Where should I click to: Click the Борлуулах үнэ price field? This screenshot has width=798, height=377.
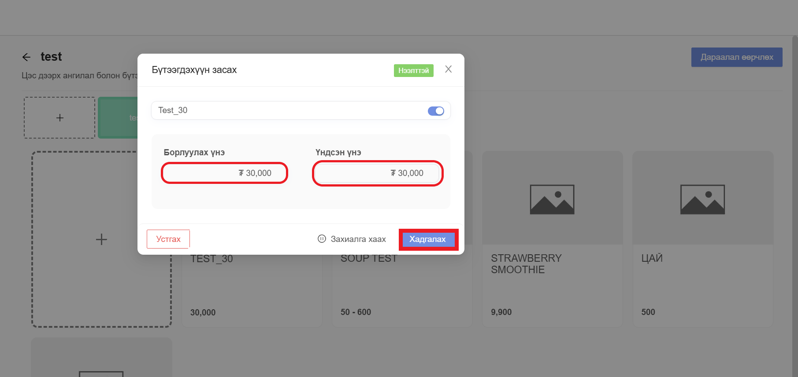(x=224, y=173)
